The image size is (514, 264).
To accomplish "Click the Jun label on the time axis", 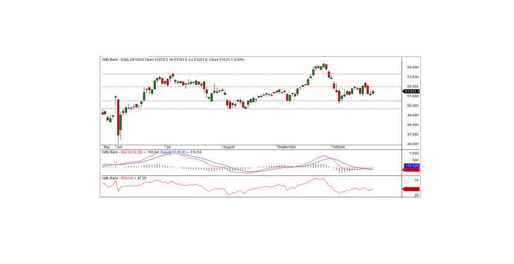I will click(119, 147).
